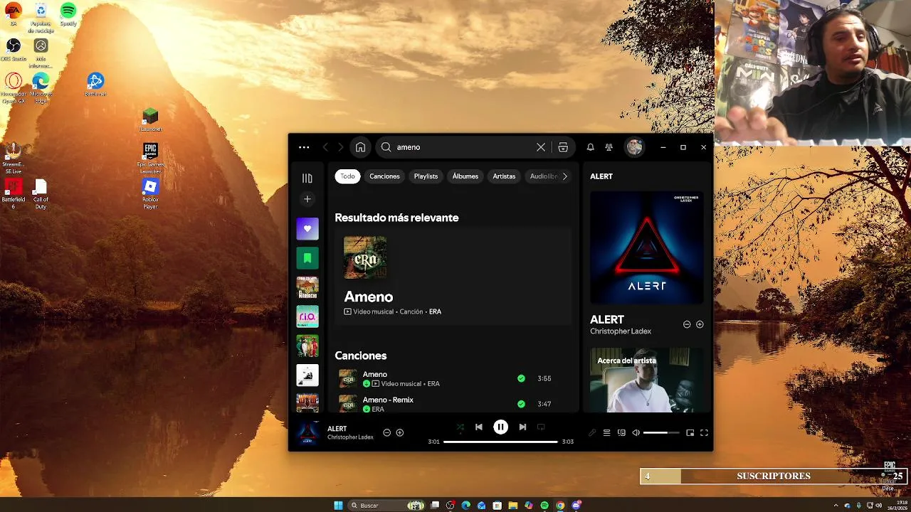Select the Artistas filter tab
The image size is (911, 512).
(504, 176)
